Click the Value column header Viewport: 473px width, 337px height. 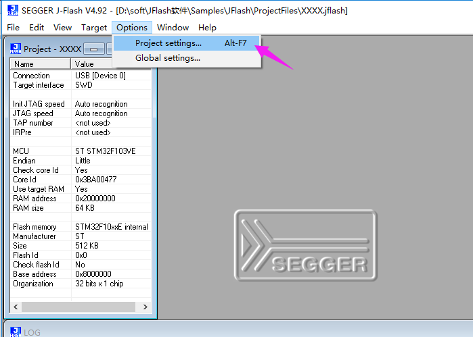tap(92, 64)
